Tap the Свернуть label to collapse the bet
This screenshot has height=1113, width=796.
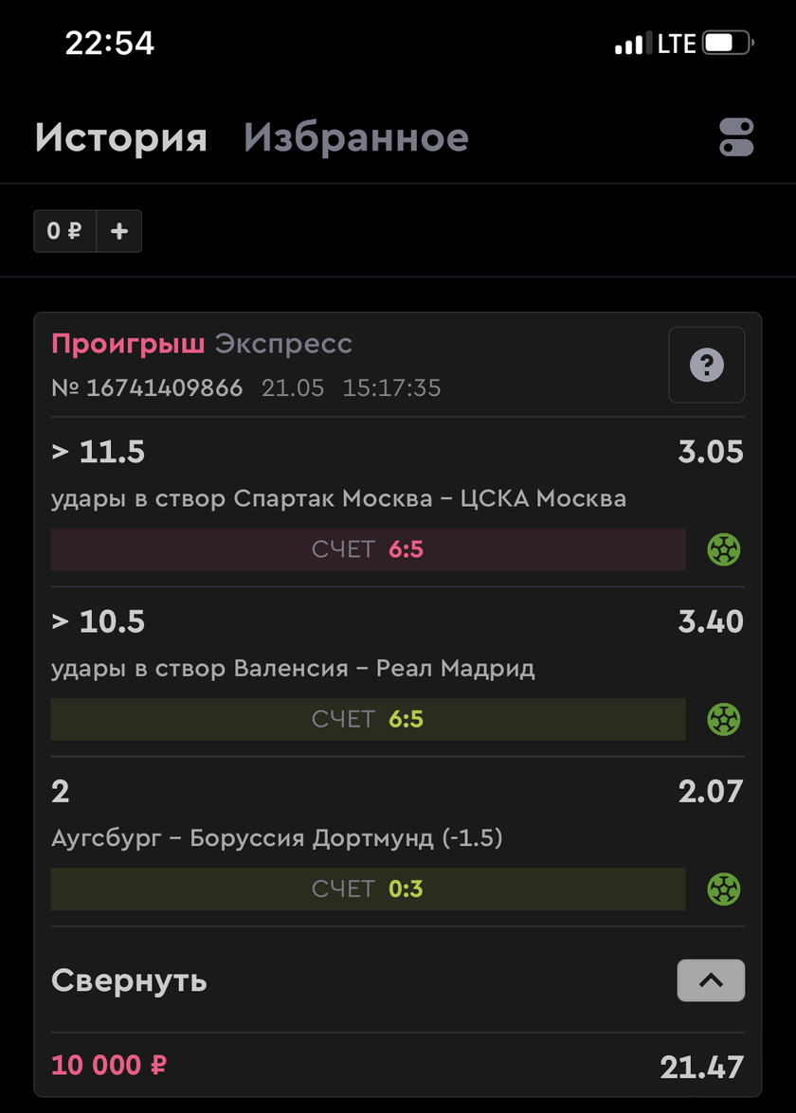129,980
